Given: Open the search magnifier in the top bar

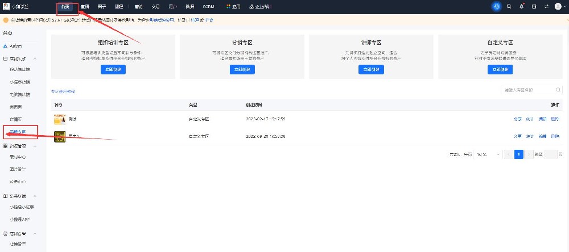Looking at the screenshot, I should pos(509,6).
